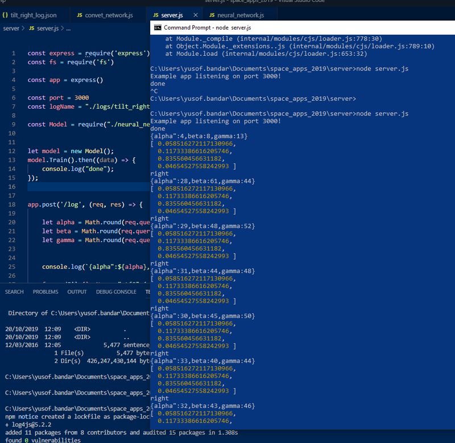This screenshot has height=443, width=455.
Task: Click the JS file icon on server.js tab
Action: [155, 14]
